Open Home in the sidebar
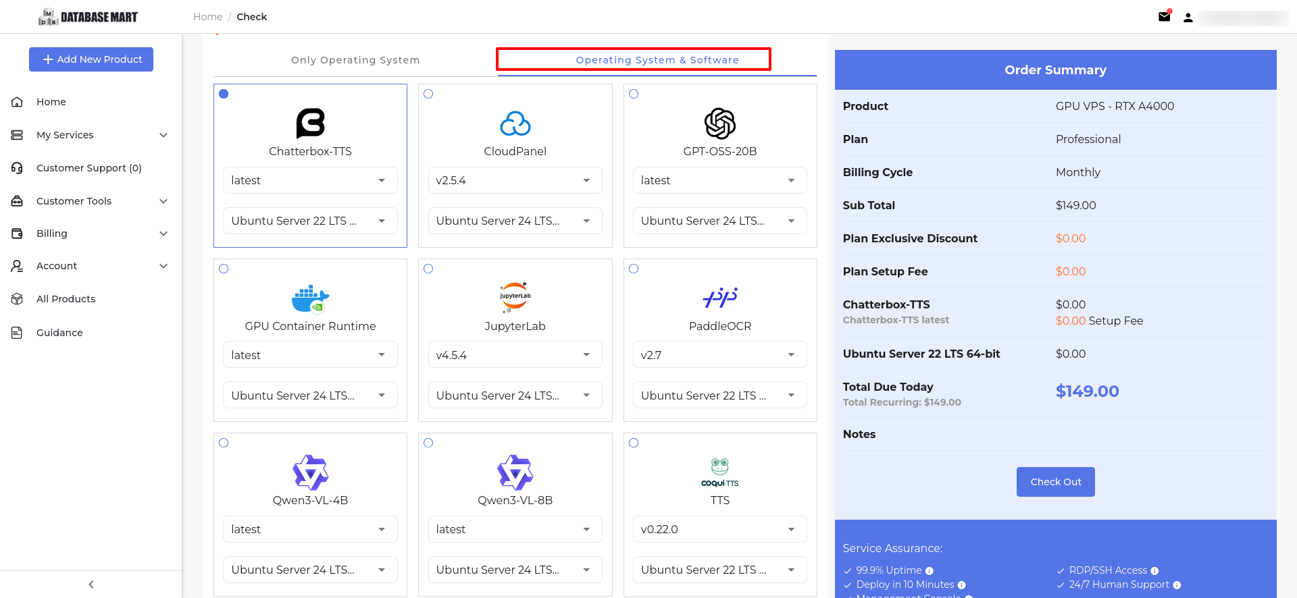This screenshot has width=1297, height=598. tap(51, 102)
